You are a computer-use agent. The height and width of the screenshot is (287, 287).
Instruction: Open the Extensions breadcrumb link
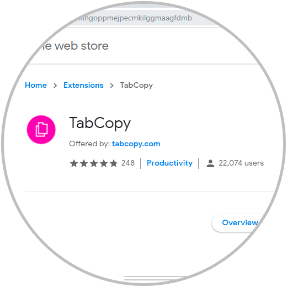pos(83,85)
